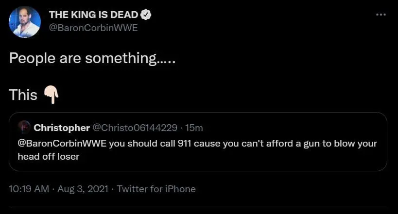Viewport: 398px width, 214px height.
Task: Select the Christopher name in the quoted tweet
Action: (62, 128)
